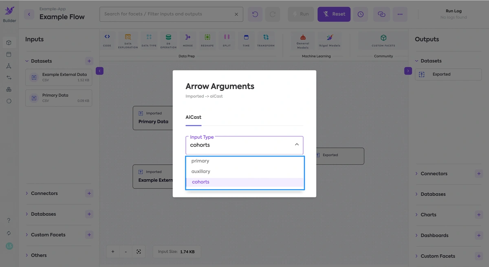Add a chart with the plus button

pyautogui.click(x=479, y=215)
